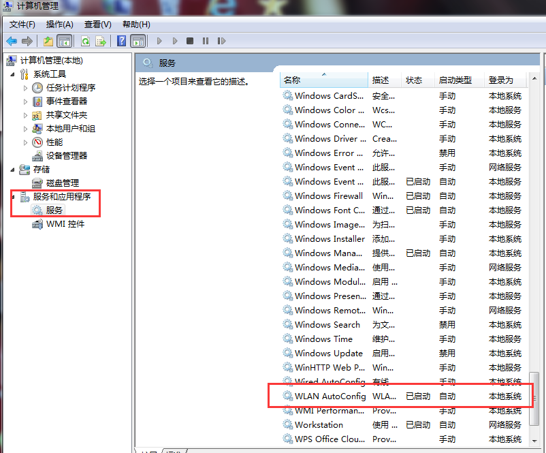Screen dimensions: 546x453
Task: Select the Wired AutoConfig service
Action: pyautogui.click(x=402, y=381)
